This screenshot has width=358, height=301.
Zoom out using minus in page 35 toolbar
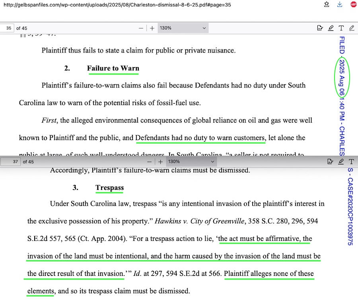141,28
